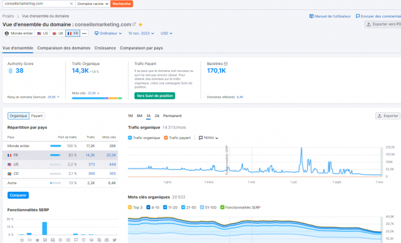Open the Comparaison par pays tab
The image size is (401, 243).
(x=142, y=48)
